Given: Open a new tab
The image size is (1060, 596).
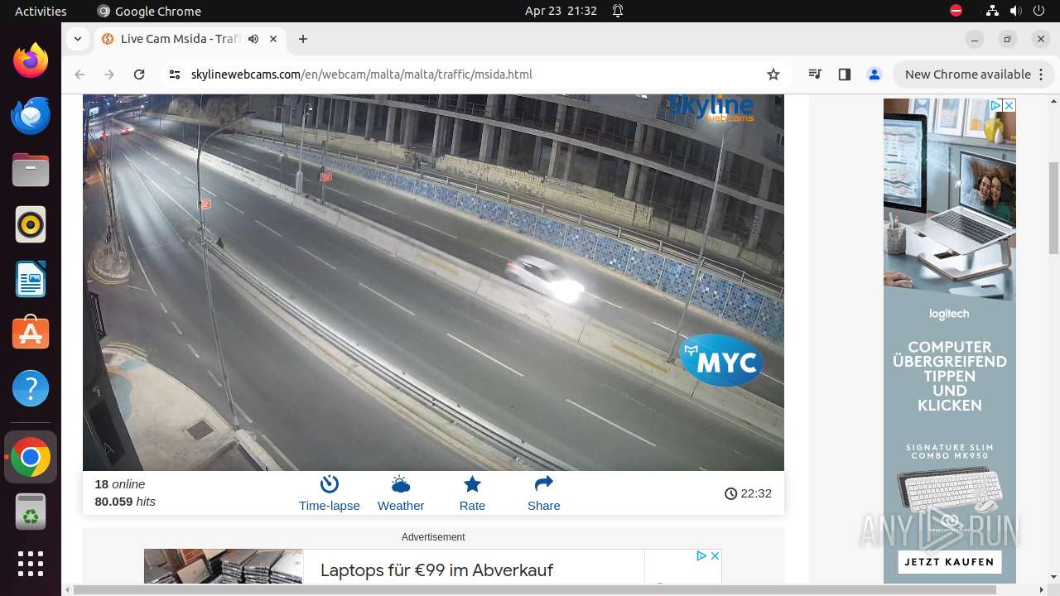Looking at the screenshot, I should pyautogui.click(x=303, y=39).
